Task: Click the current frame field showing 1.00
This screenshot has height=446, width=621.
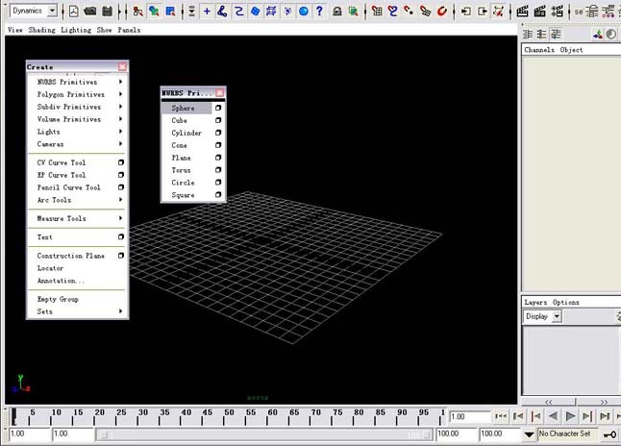Action: click(470, 417)
